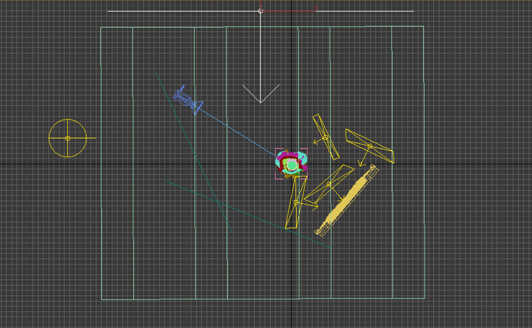Select the white square node atop arrow
The height and width of the screenshot is (328, 532).
(261, 11)
